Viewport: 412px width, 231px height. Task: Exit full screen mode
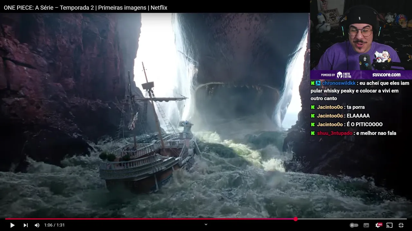click(x=401, y=225)
